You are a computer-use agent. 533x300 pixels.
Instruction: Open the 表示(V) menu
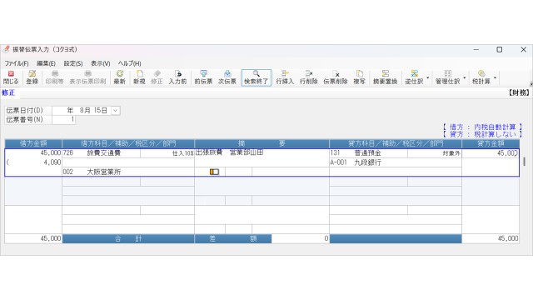click(100, 63)
